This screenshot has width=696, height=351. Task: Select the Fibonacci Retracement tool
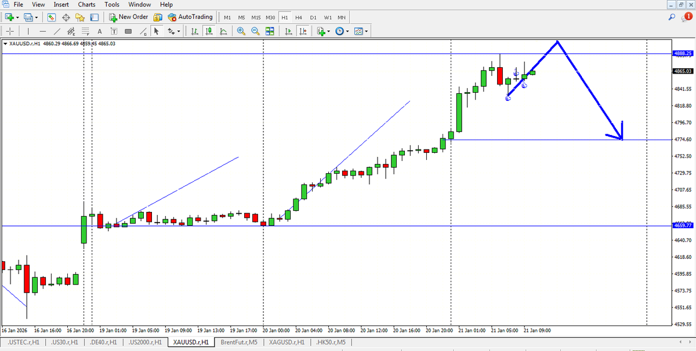pos(85,31)
